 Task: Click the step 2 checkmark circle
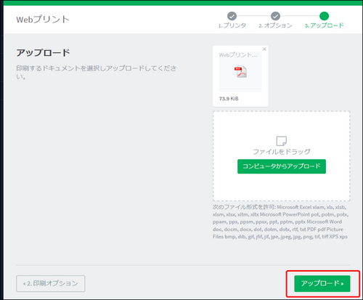[275, 16]
